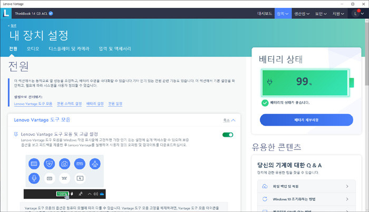Image resolution: width=369 pixels, height=212 pixels.
Task: Click the Wi-Fi security shield icon
Action: (x=49, y=164)
